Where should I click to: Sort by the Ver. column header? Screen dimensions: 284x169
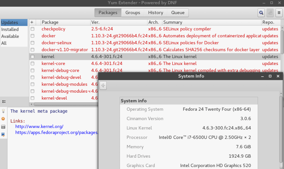(119, 22)
